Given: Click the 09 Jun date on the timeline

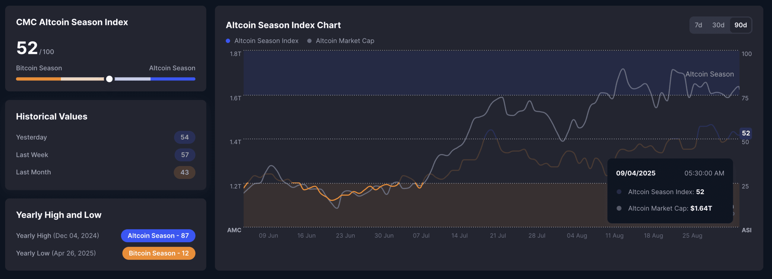Looking at the screenshot, I should click(268, 236).
